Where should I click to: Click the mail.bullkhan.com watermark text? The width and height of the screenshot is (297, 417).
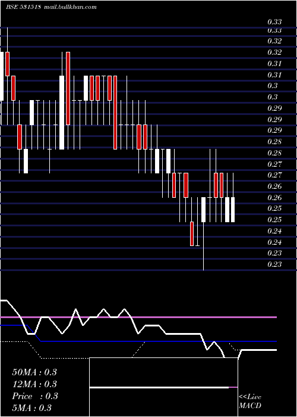[x=69, y=7]
